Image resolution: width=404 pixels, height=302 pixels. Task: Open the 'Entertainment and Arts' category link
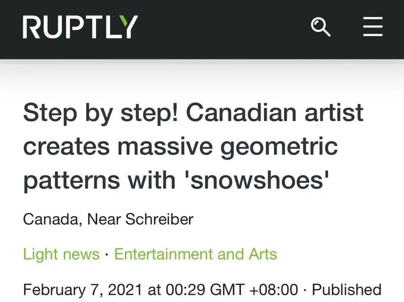tap(195, 254)
